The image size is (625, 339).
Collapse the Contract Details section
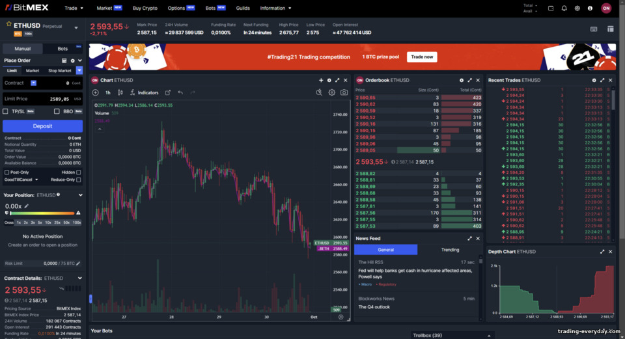point(80,278)
